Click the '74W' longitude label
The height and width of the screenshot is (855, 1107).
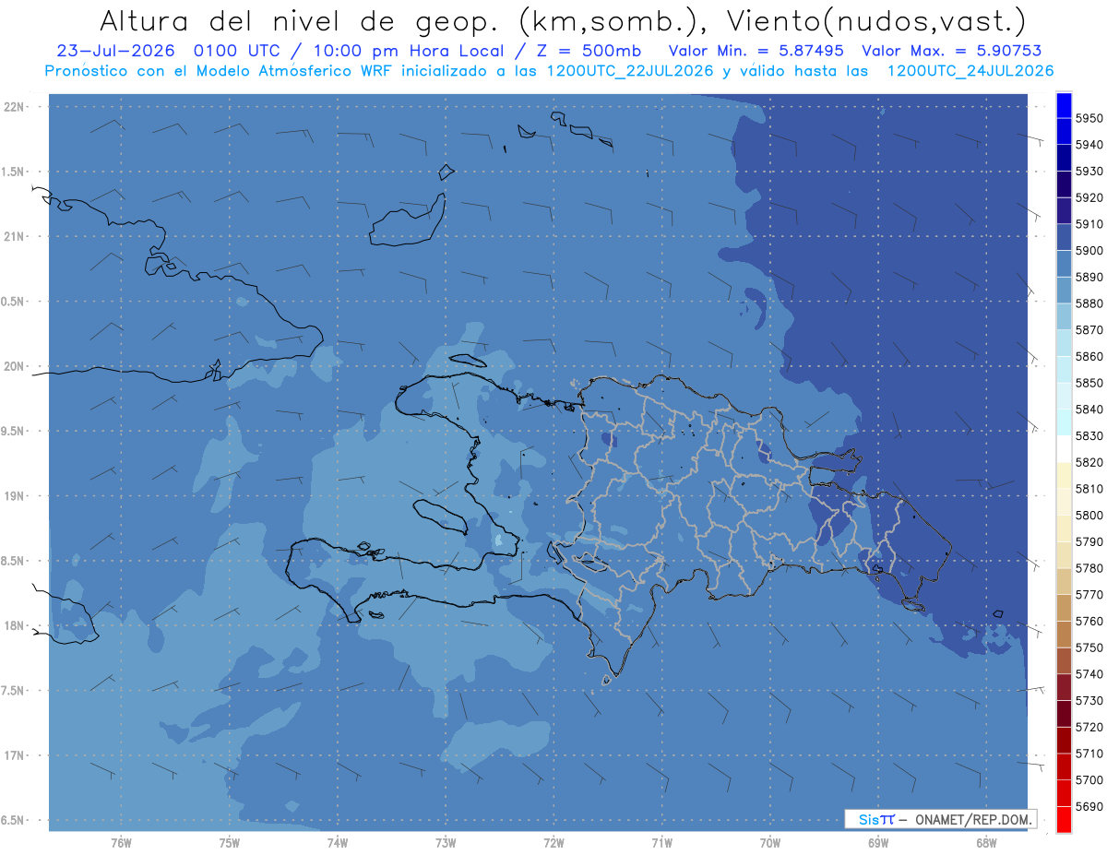[x=337, y=842]
